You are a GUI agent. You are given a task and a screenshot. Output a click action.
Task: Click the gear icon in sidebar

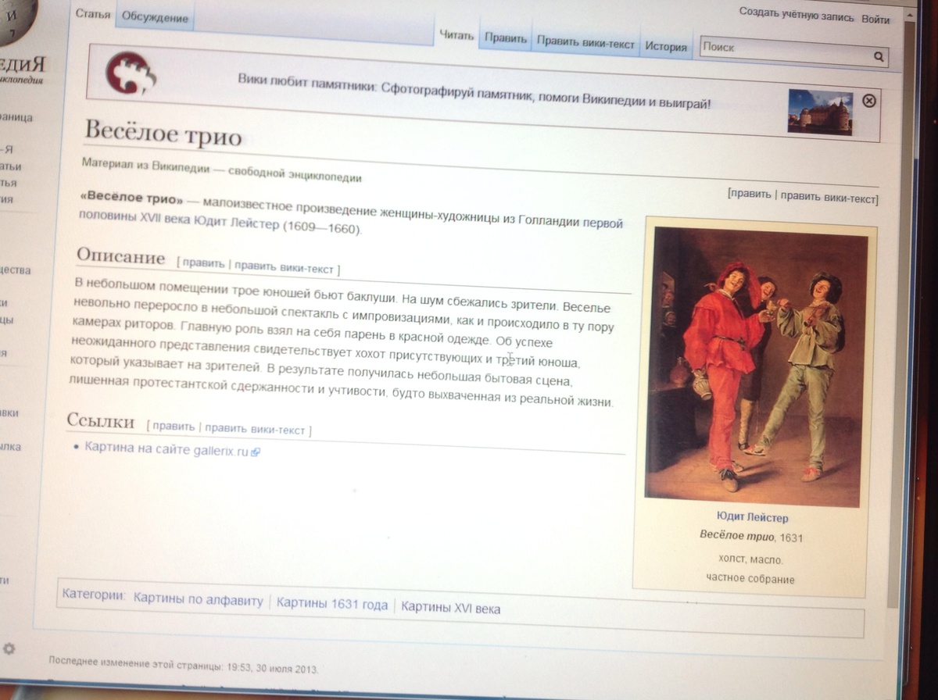pos(9,648)
